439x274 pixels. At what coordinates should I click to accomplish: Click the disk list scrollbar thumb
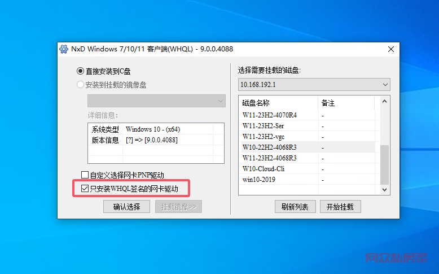click(x=385, y=164)
